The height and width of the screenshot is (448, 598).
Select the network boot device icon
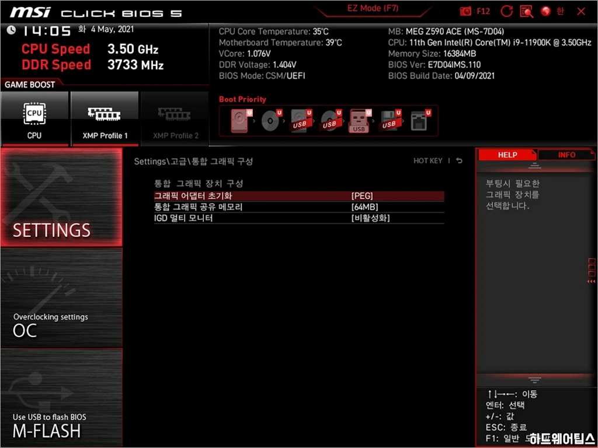tap(420, 121)
